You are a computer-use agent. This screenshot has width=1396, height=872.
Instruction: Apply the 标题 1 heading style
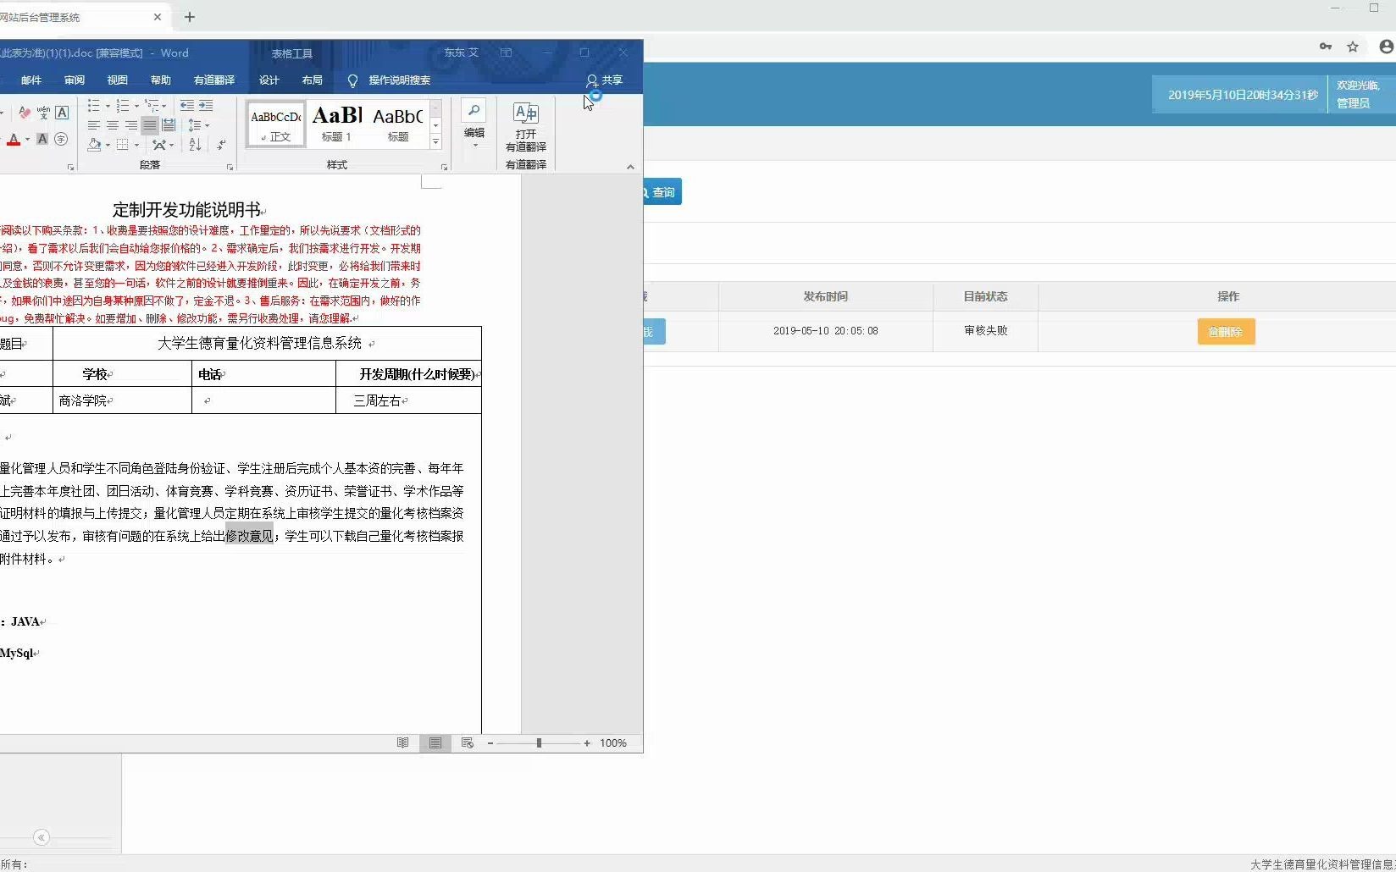[x=336, y=124]
